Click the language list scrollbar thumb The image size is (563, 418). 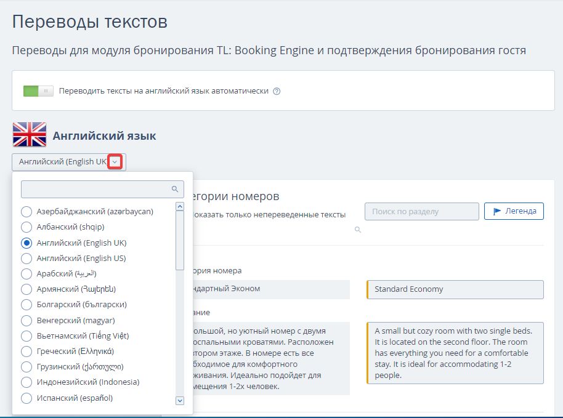pyautogui.click(x=180, y=240)
